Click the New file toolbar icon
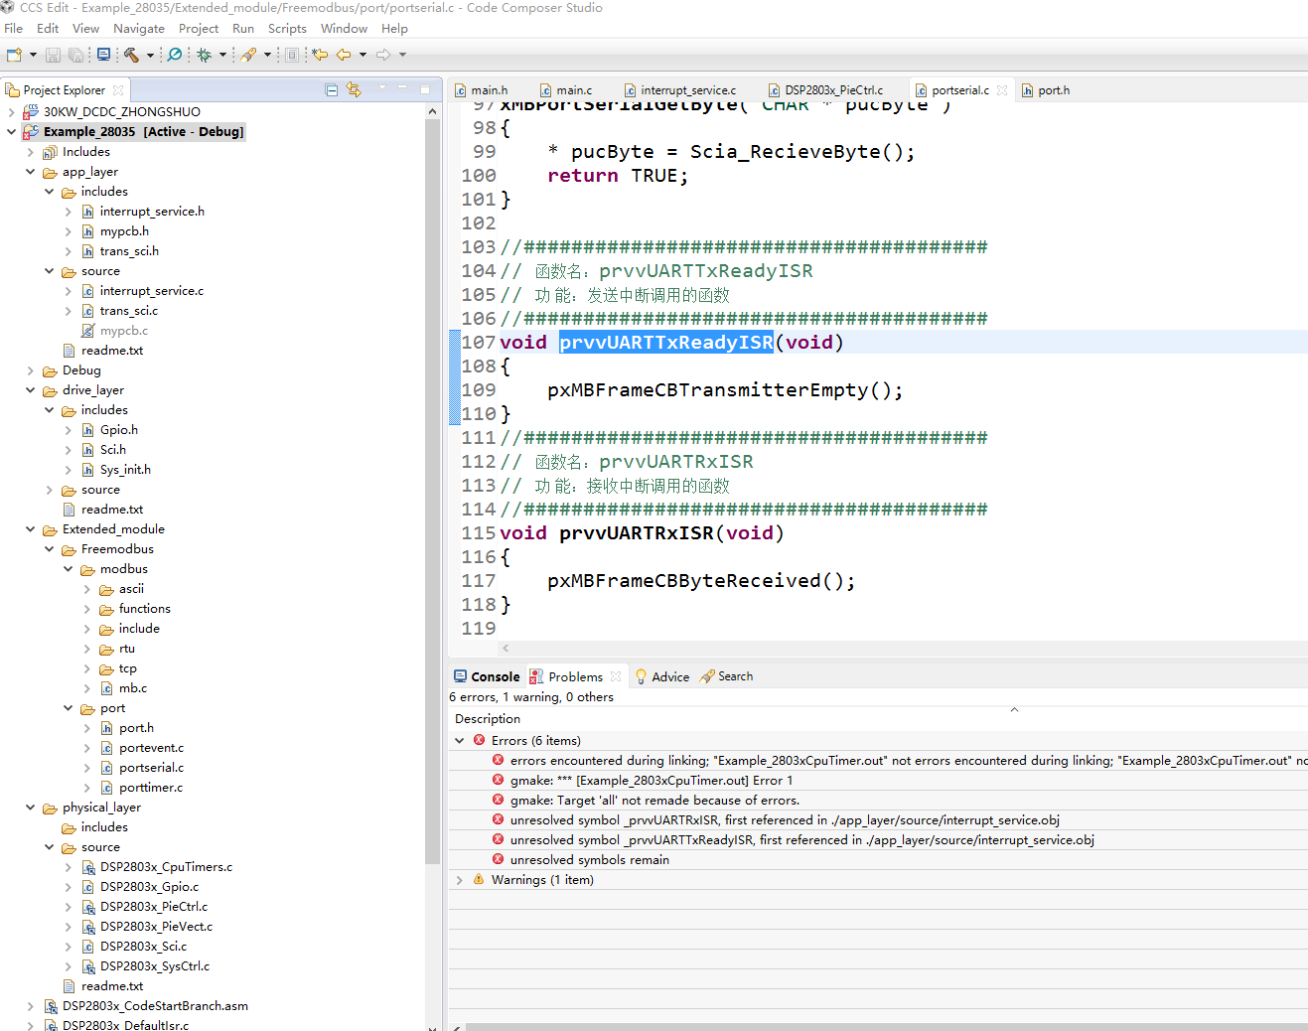The height and width of the screenshot is (1031, 1308). 14,55
